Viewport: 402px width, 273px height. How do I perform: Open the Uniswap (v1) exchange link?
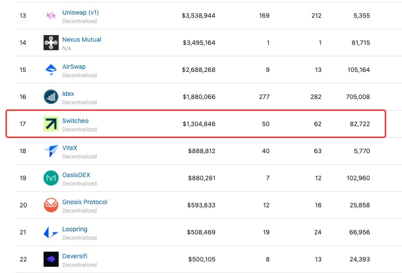pos(80,13)
